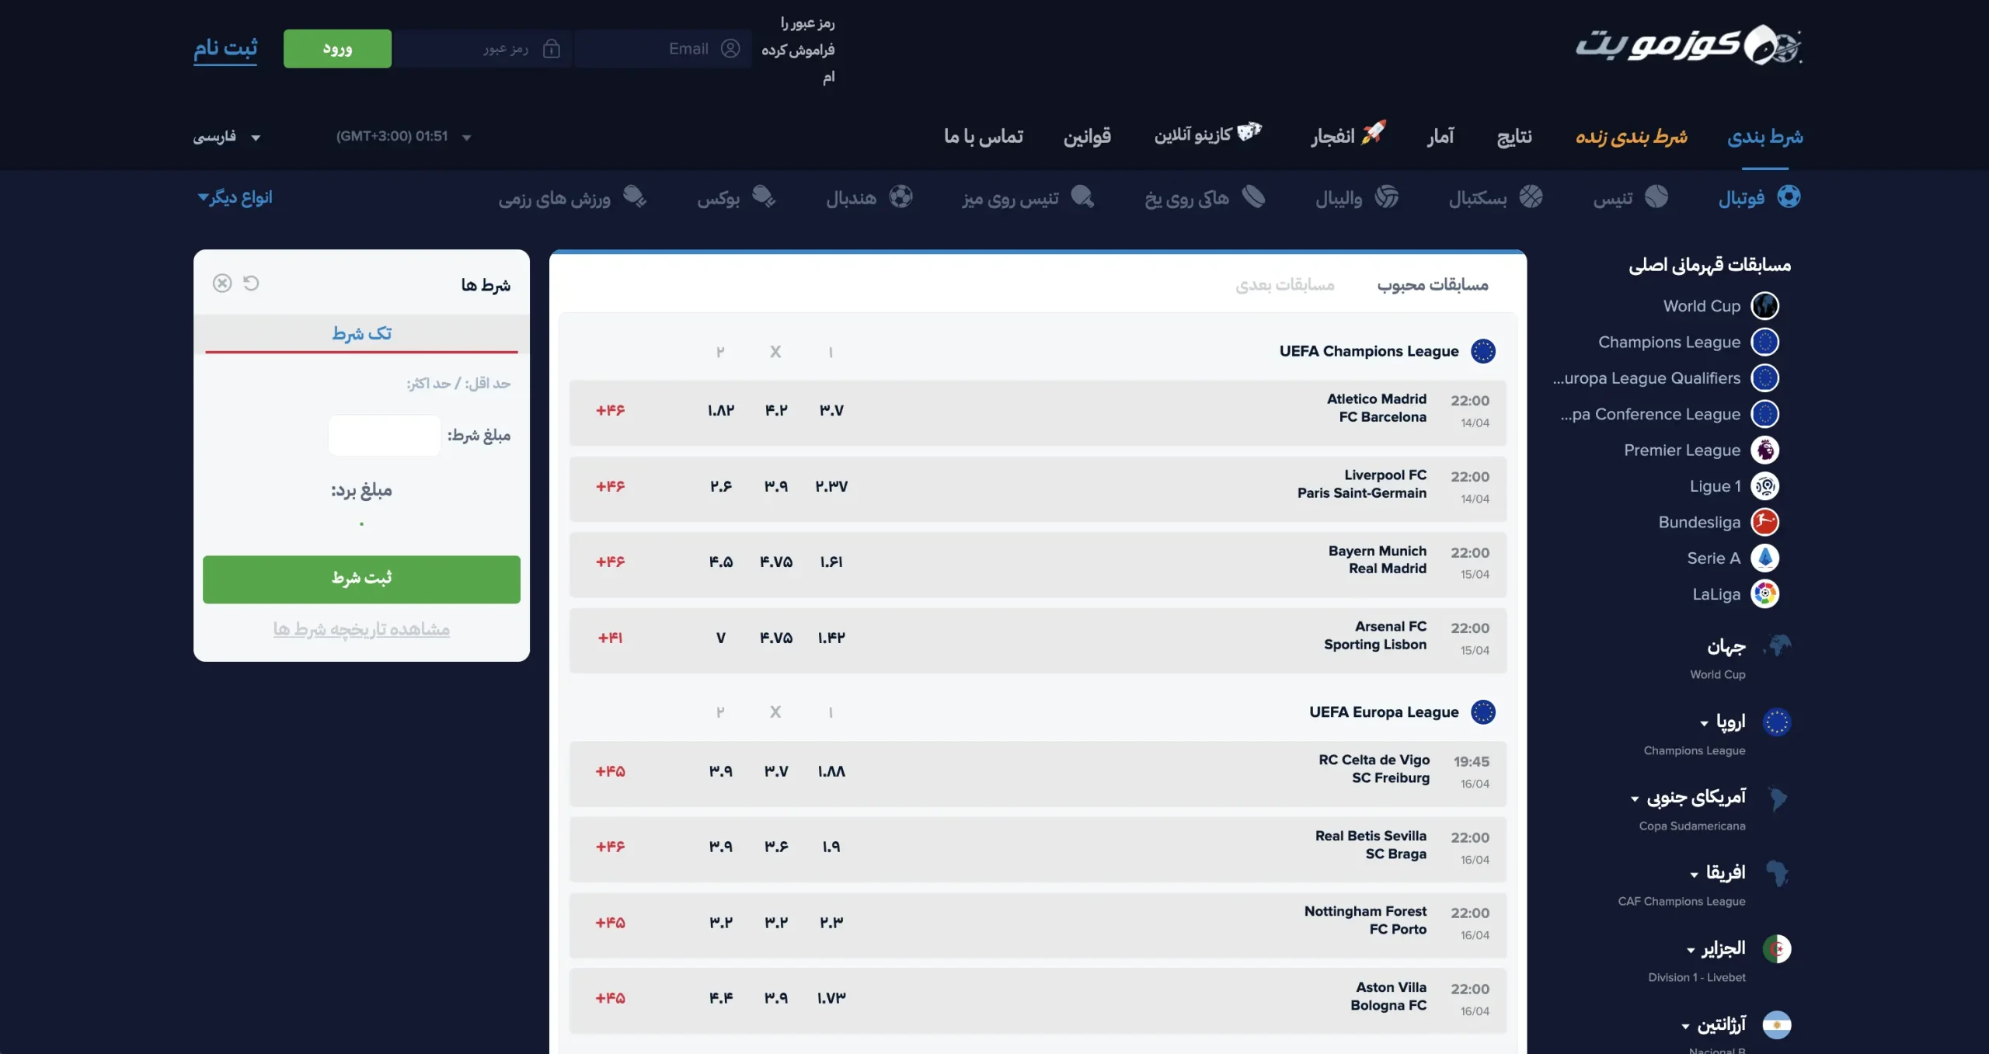Click the tennis ball icon
Screen dimensions: 1989x1054
1656,197
